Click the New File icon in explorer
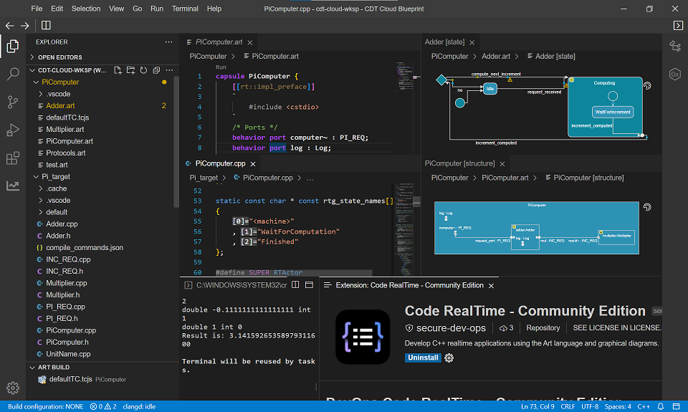 [x=118, y=70]
